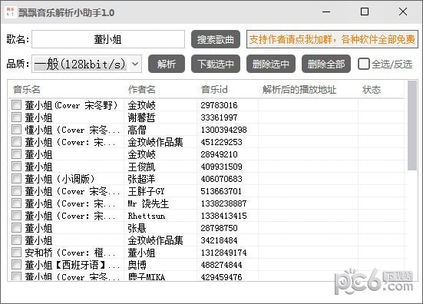Select music id 1312849174

tap(223, 253)
